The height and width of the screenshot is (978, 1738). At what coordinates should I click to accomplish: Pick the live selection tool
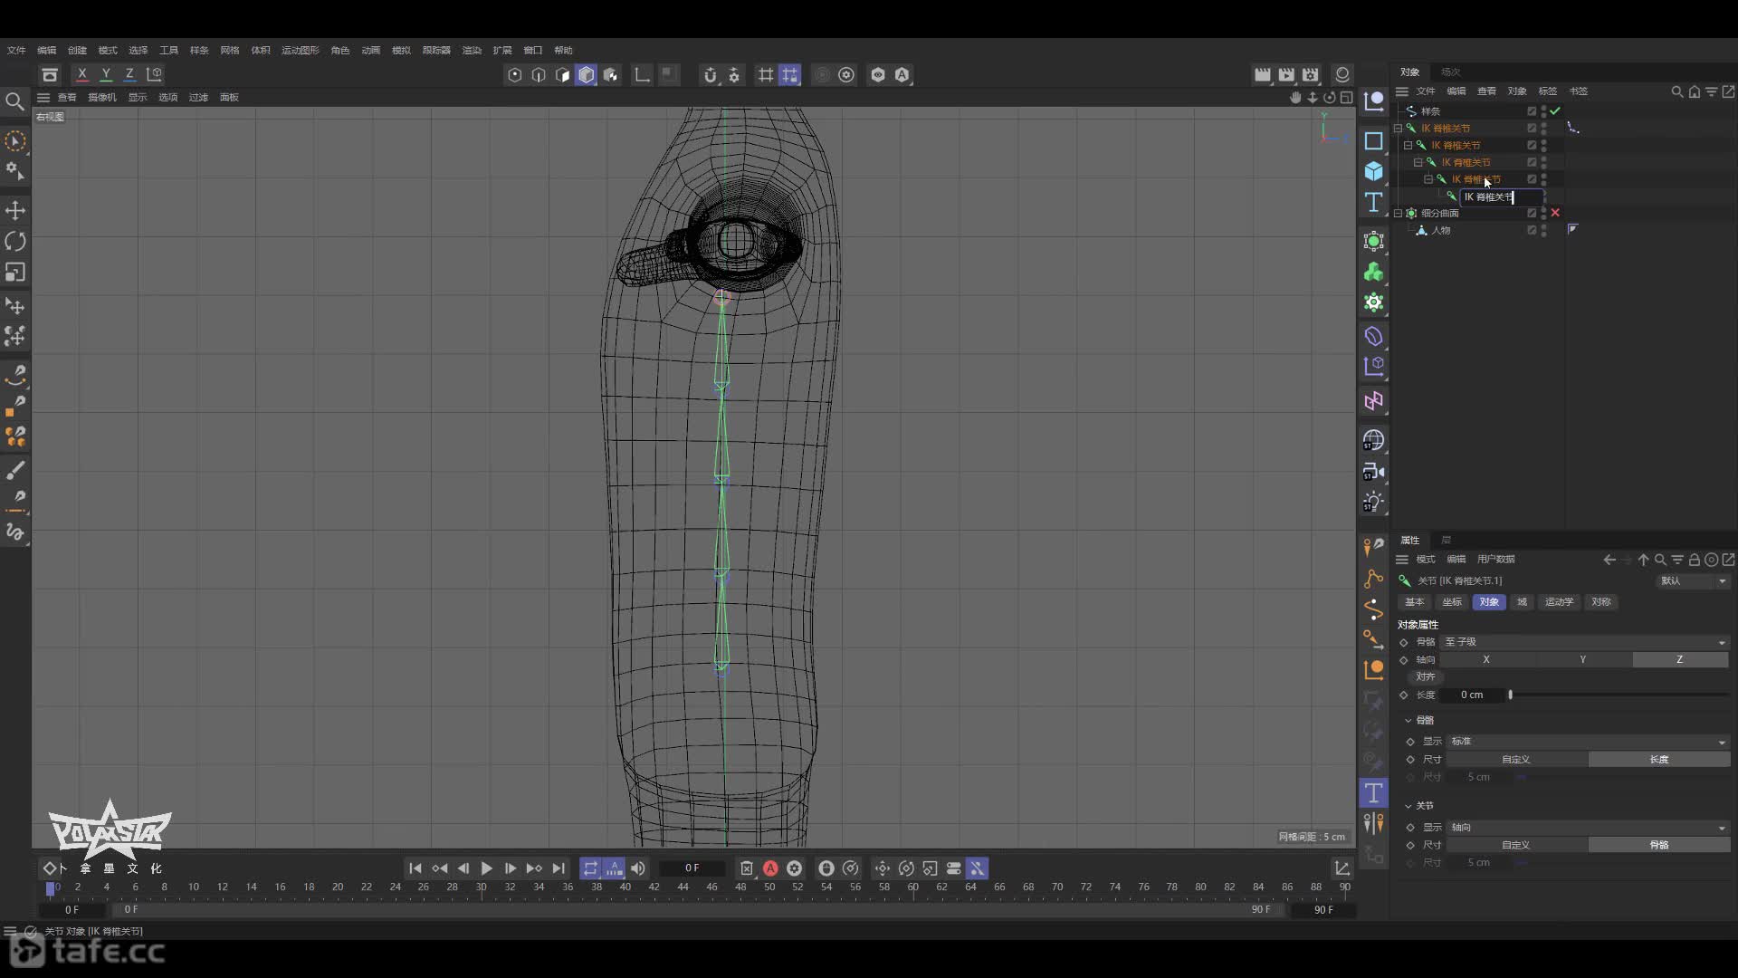[15, 141]
